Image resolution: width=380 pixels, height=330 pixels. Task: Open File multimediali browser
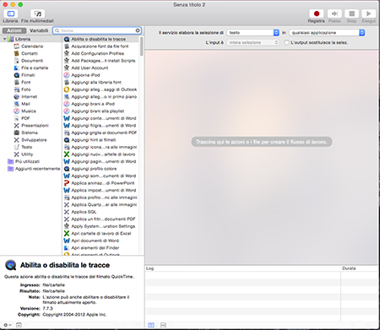(x=37, y=14)
